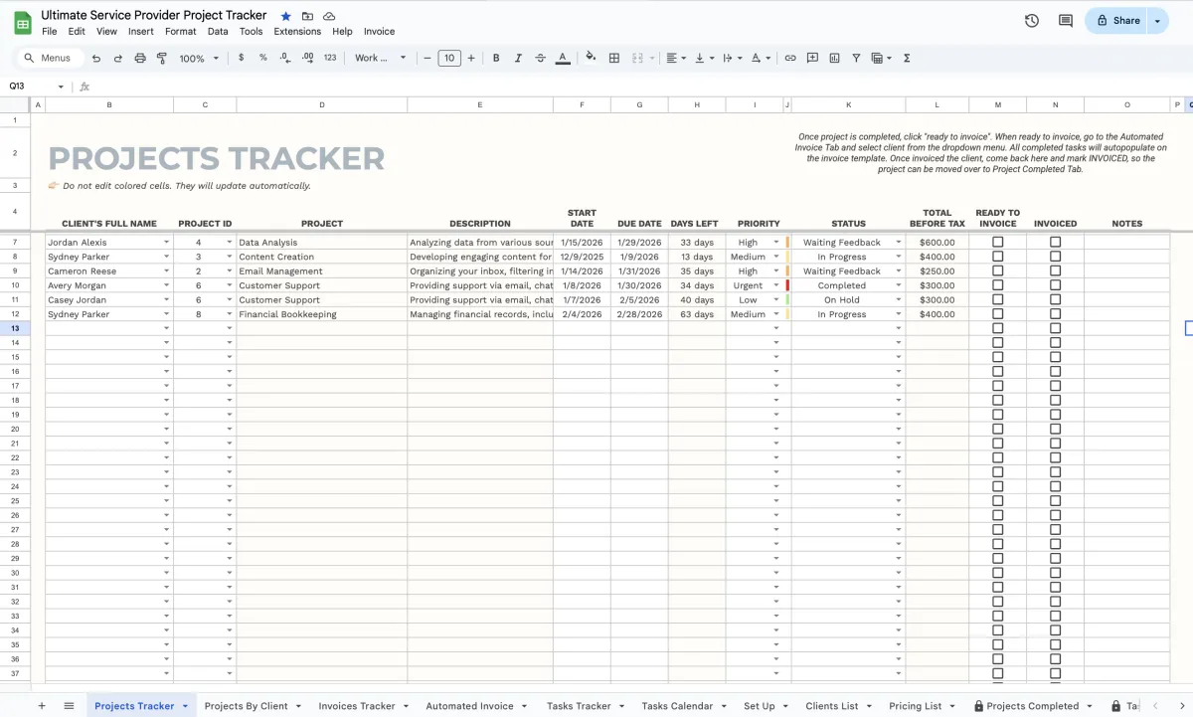The height and width of the screenshot is (717, 1193).
Task: Open the Share options arrow
Action: click(x=1157, y=20)
